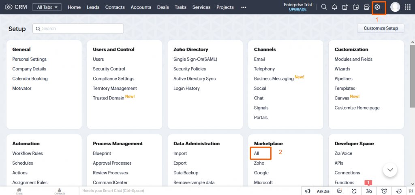This screenshot has width=415, height=195.
Task: Click the Zoho CRM logo
Action: coord(16,7)
